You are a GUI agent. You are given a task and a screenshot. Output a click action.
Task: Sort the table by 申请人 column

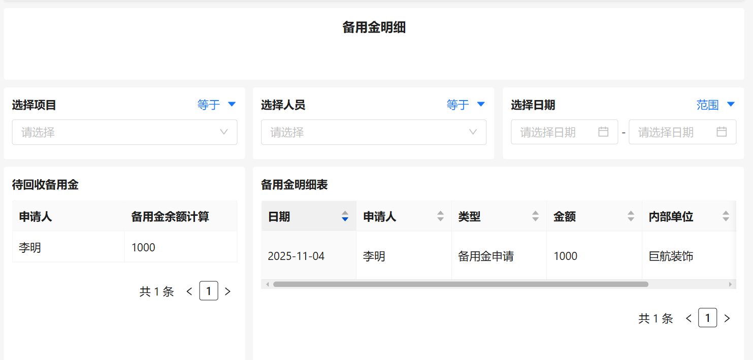(440, 216)
